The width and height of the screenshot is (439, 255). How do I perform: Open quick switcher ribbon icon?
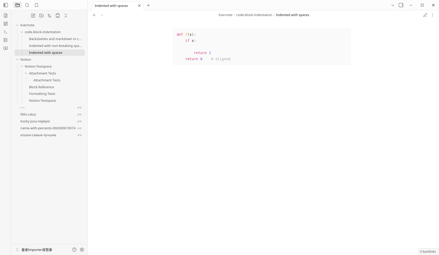[x=6, y=16]
